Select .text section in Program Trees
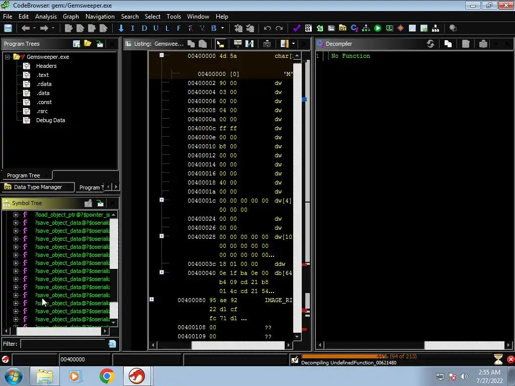515x386 pixels. tap(42, 75)
